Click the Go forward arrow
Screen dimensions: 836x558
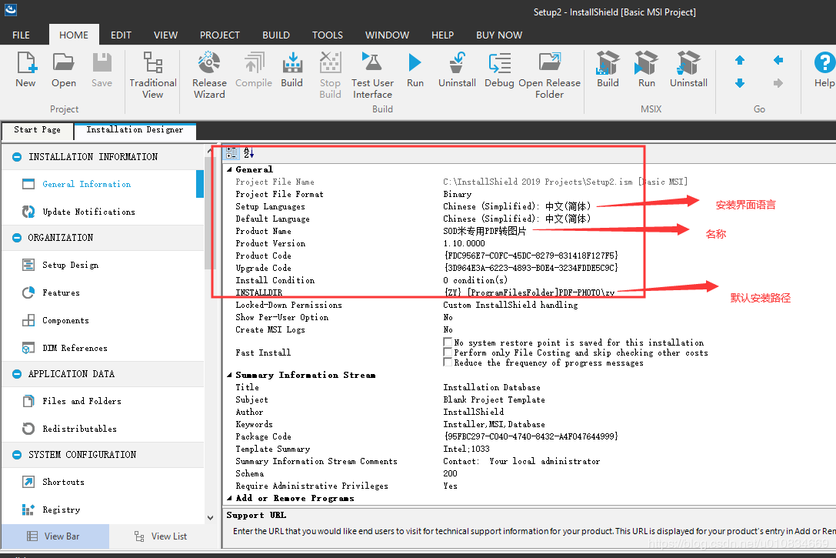click(778, 83)
